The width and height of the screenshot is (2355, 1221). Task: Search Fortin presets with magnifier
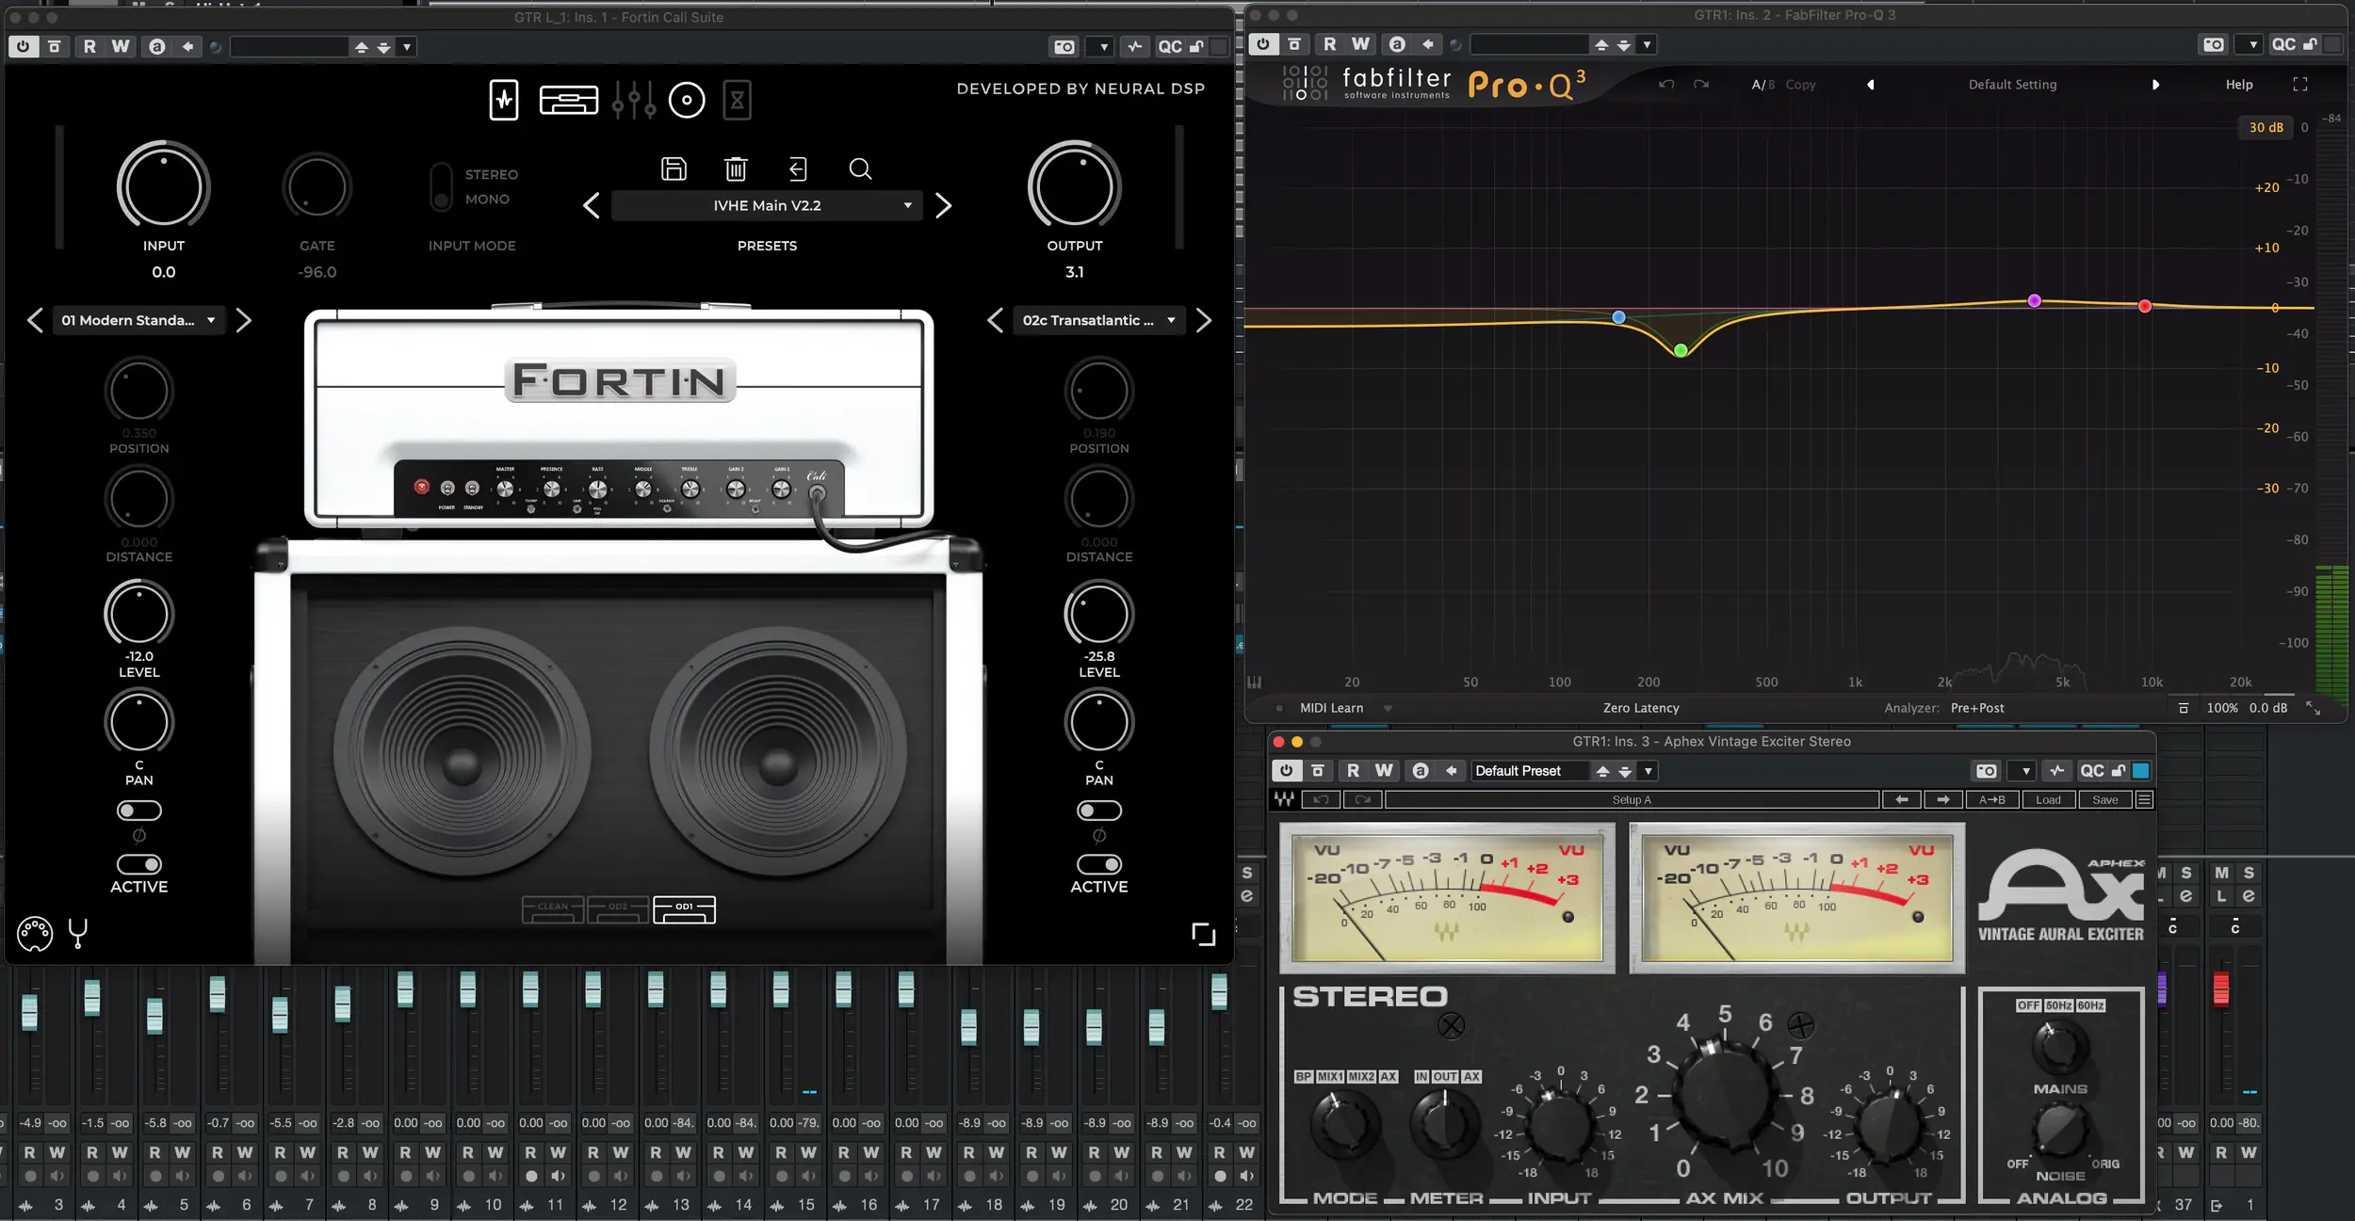pyautogui.click(x=860, y=169)
